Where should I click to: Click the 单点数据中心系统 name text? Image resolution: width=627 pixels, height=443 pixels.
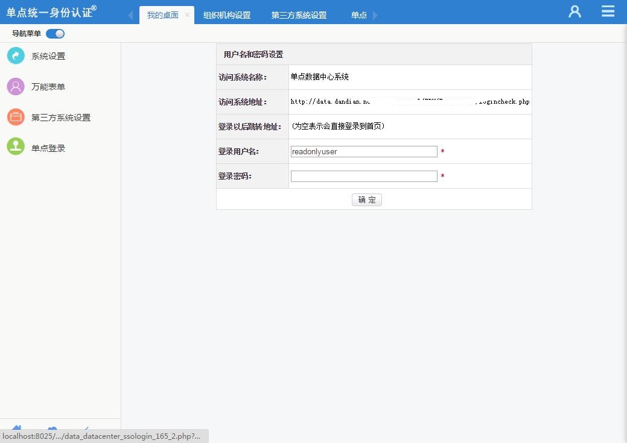(319, 77)
